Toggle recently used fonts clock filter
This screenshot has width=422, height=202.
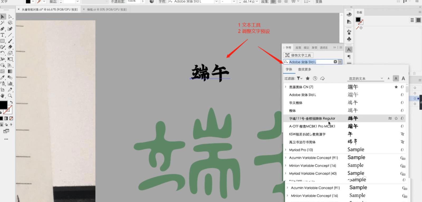tap(315, 78)
